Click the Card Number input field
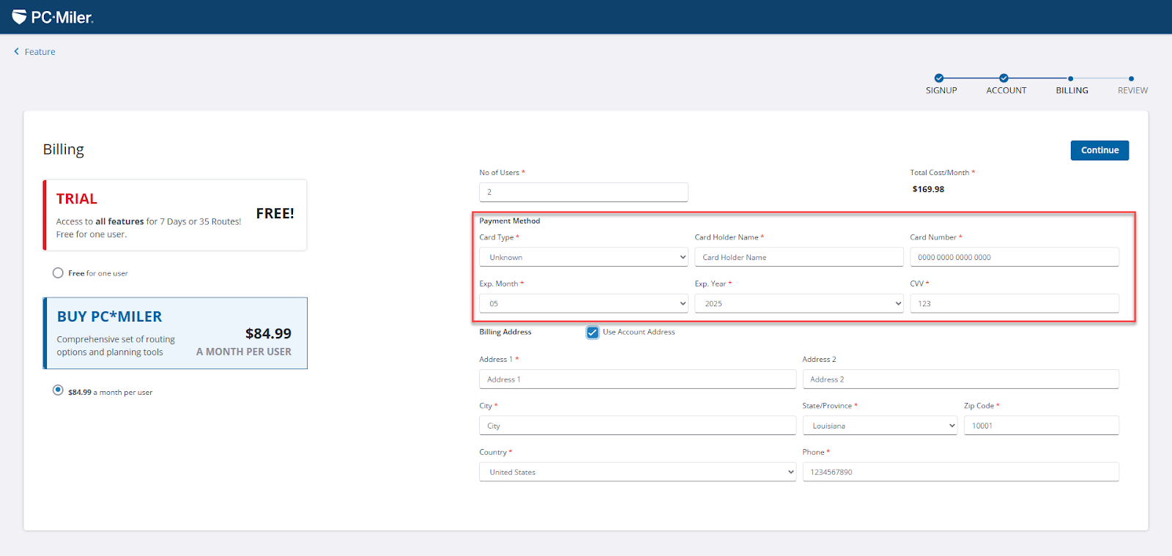Viewport: 1172px width, 556px height. click(1014, 257)
